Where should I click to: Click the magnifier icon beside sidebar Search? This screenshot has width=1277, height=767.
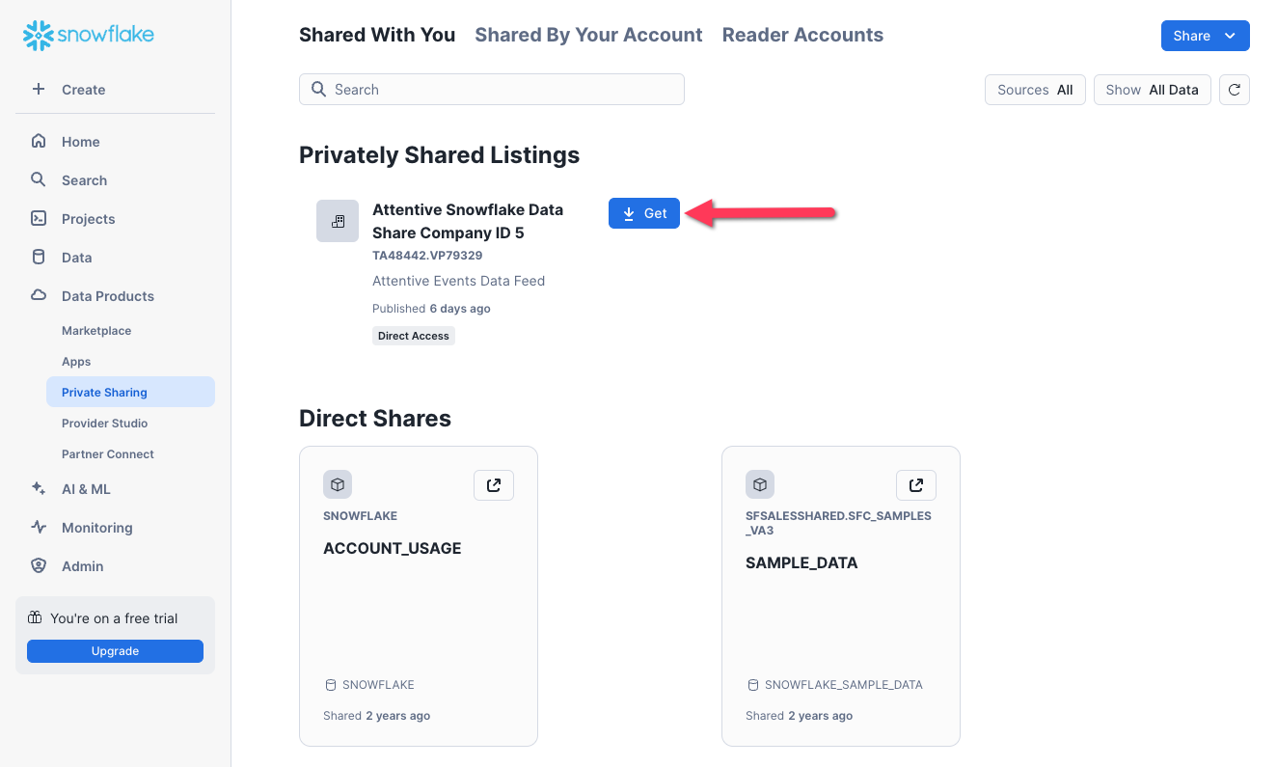[x=39, y=179]
